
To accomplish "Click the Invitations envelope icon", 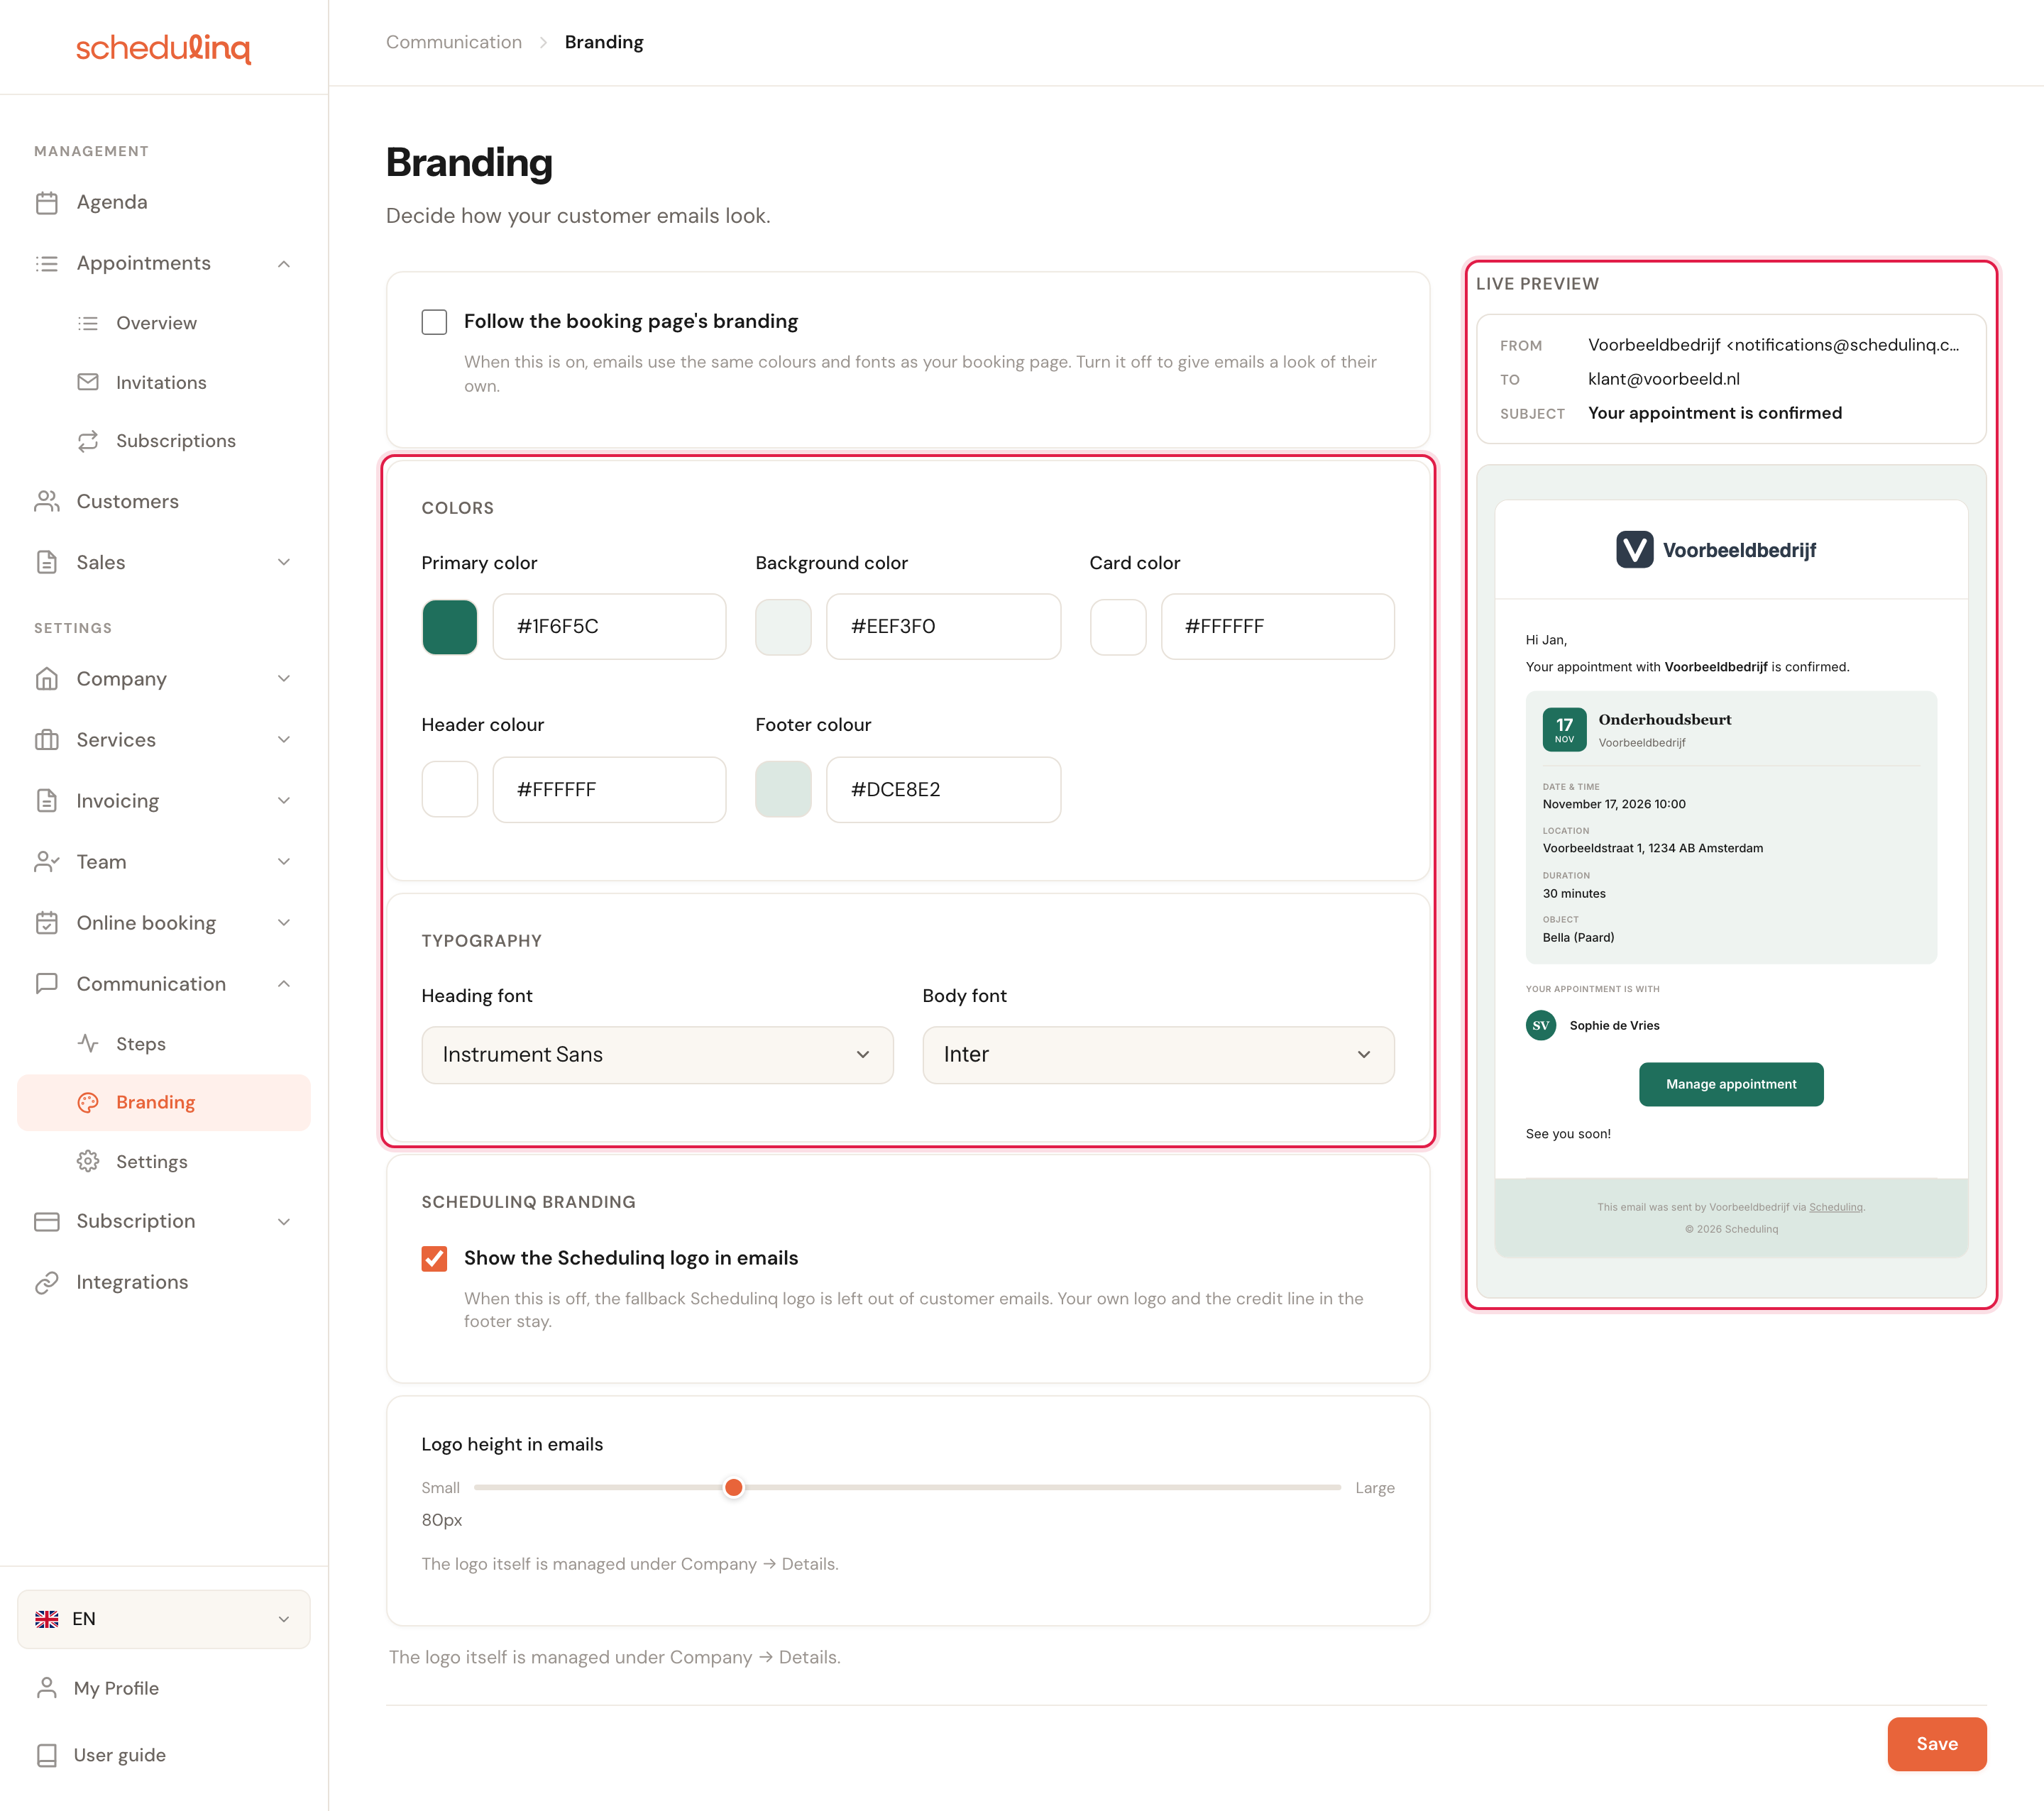I will tap(88, 382).
